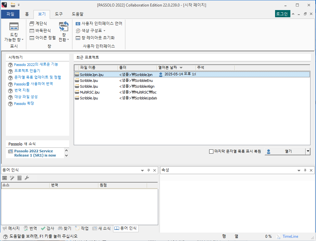Expand 열기 button dropdown arrow
Screen dimensions: 316x241
pos(308,152)
